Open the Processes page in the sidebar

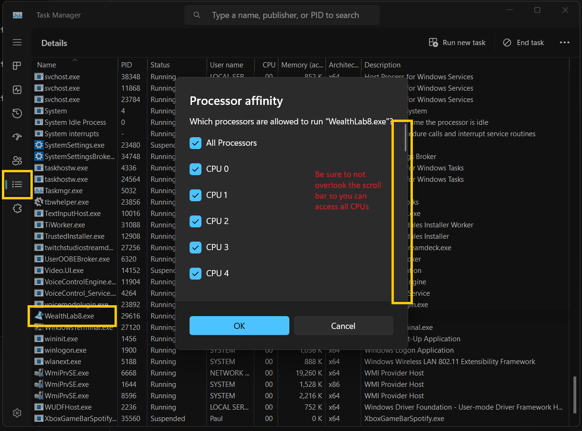pyautogui.click(x=17, y=66)
